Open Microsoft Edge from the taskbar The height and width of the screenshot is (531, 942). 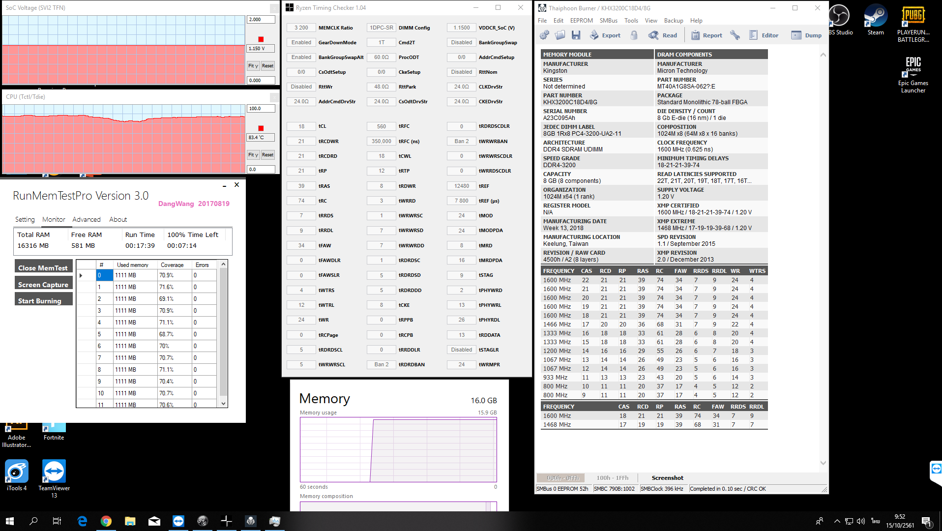(x=82, y=521)
